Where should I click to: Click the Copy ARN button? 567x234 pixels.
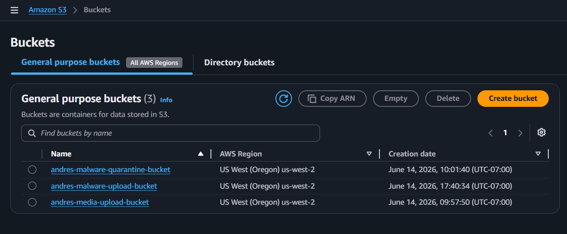332,98
